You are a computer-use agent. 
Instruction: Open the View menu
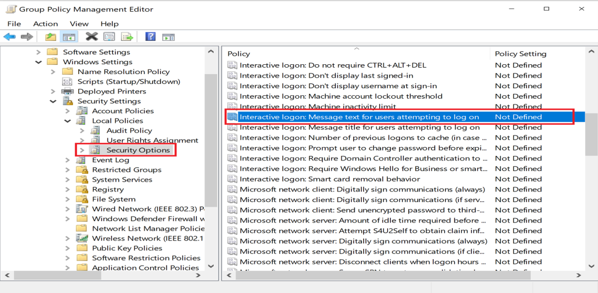[79, 23]
